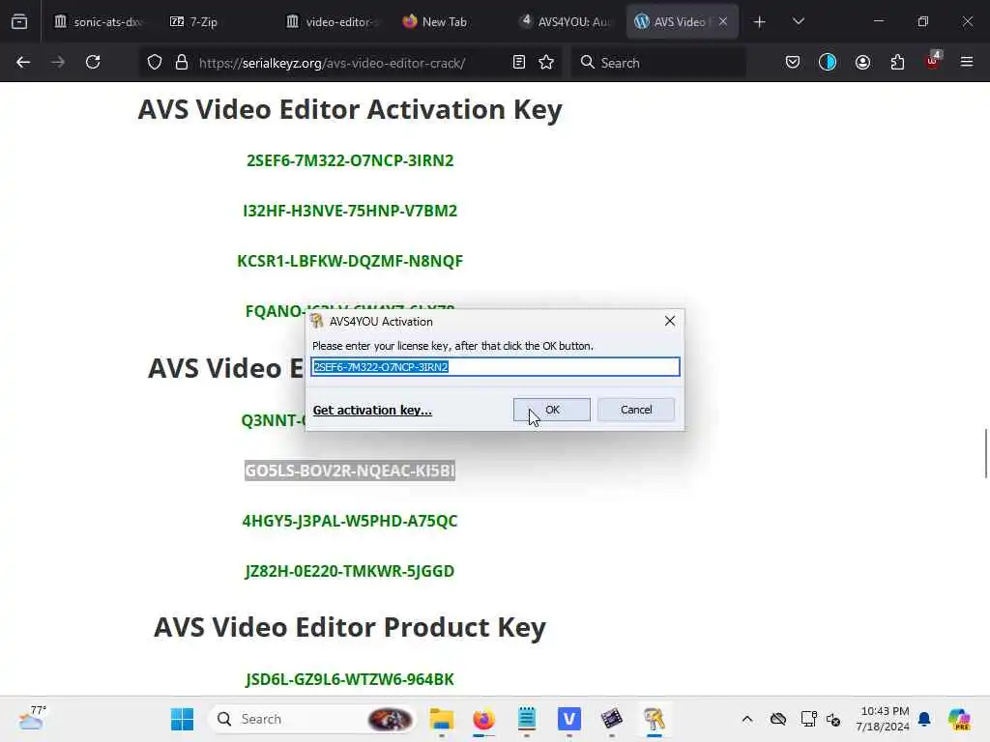Show hidden system tray icons

(x=747, y=719)
